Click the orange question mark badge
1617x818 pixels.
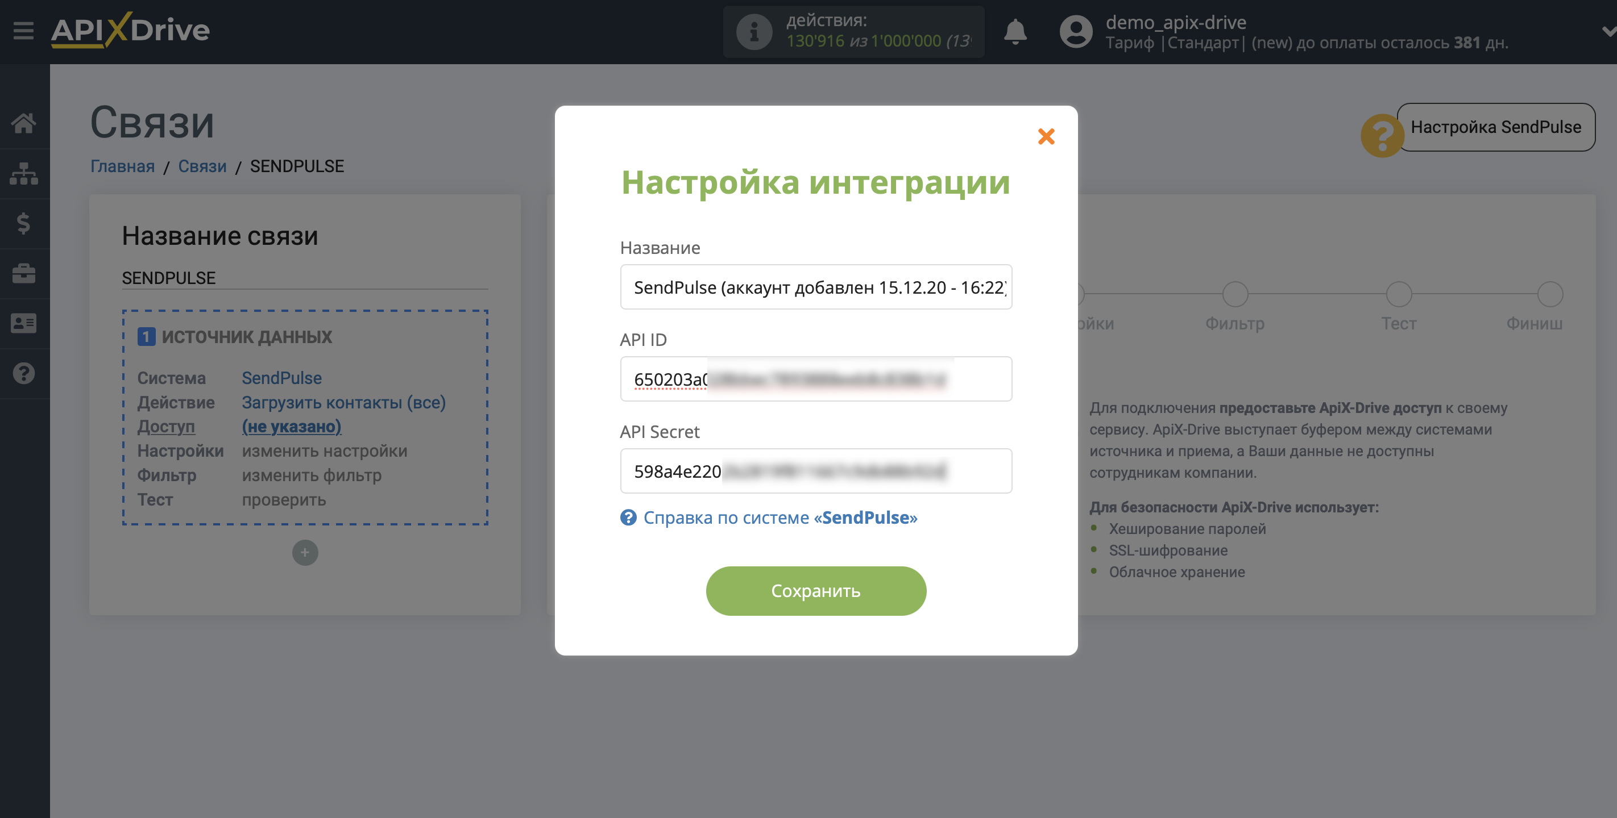(x=1382, y=136)
